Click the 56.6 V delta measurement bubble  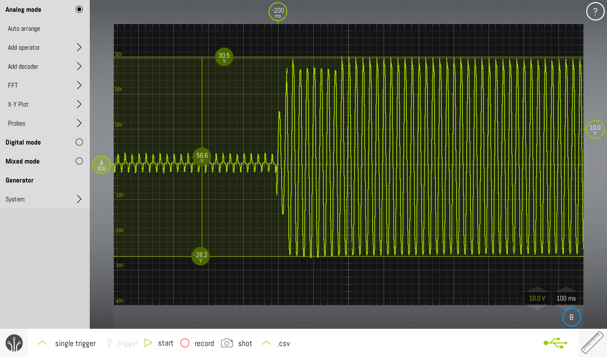point(202,157)
